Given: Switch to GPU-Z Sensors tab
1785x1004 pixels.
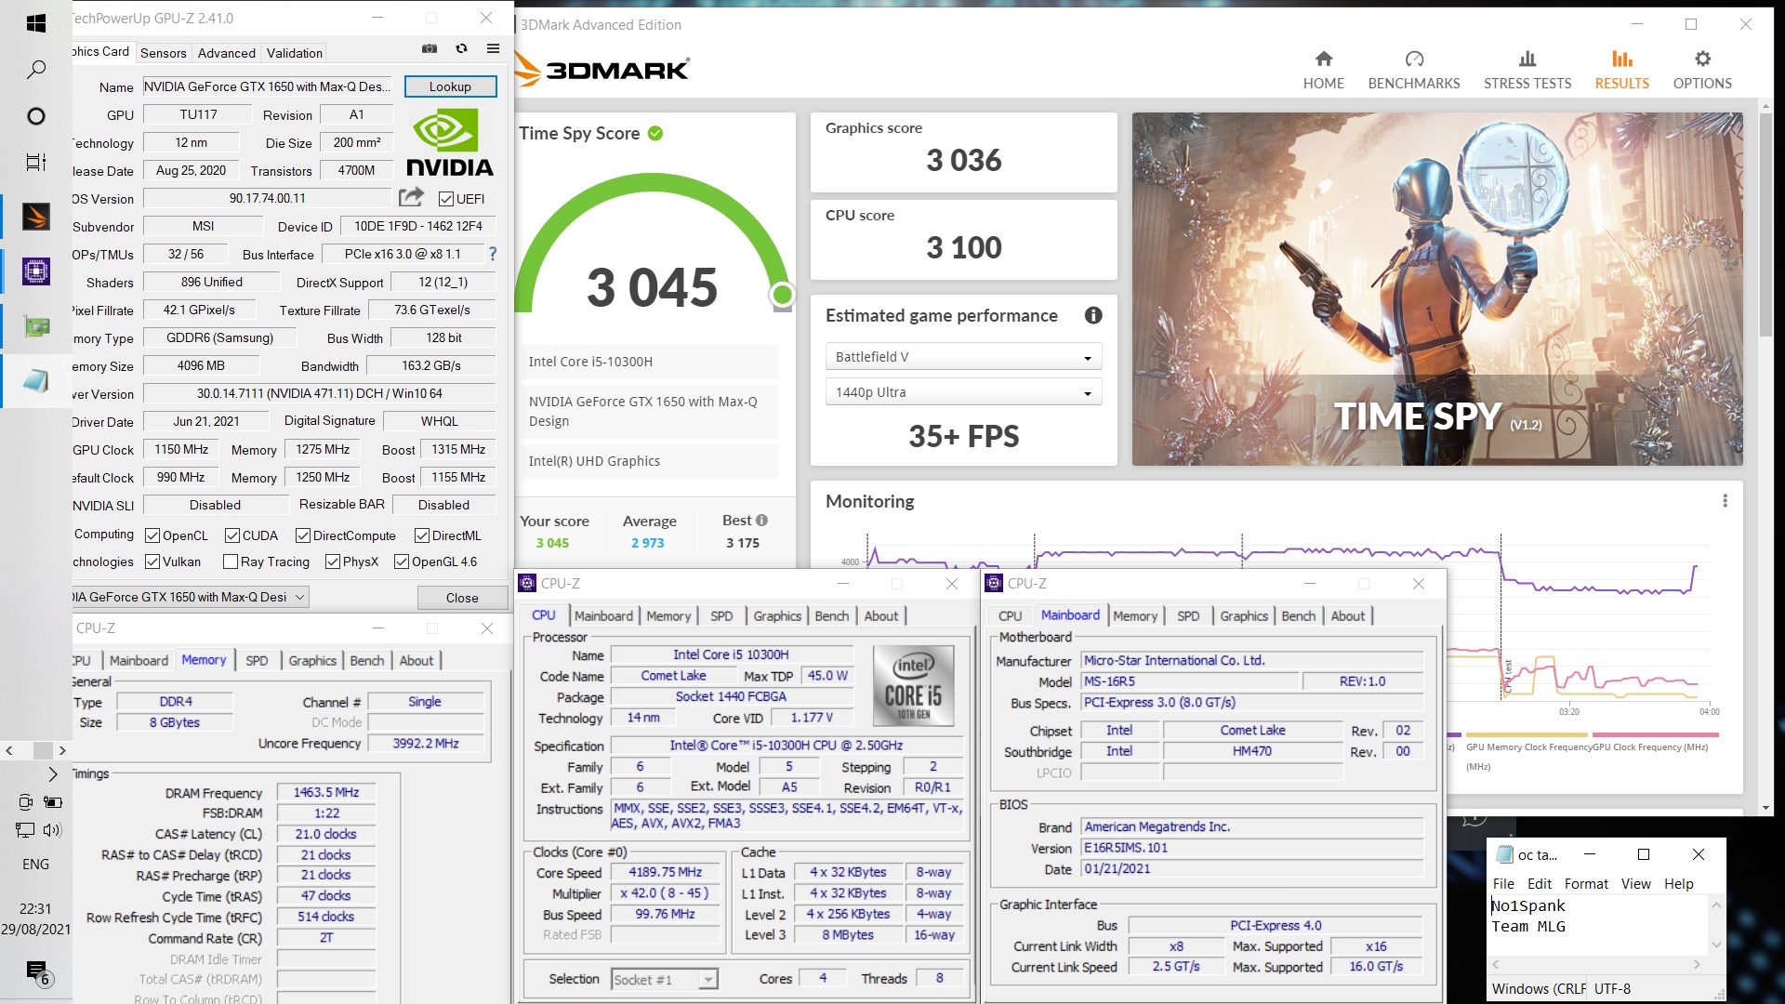Looking at the screenshot, I should point(164,53).
